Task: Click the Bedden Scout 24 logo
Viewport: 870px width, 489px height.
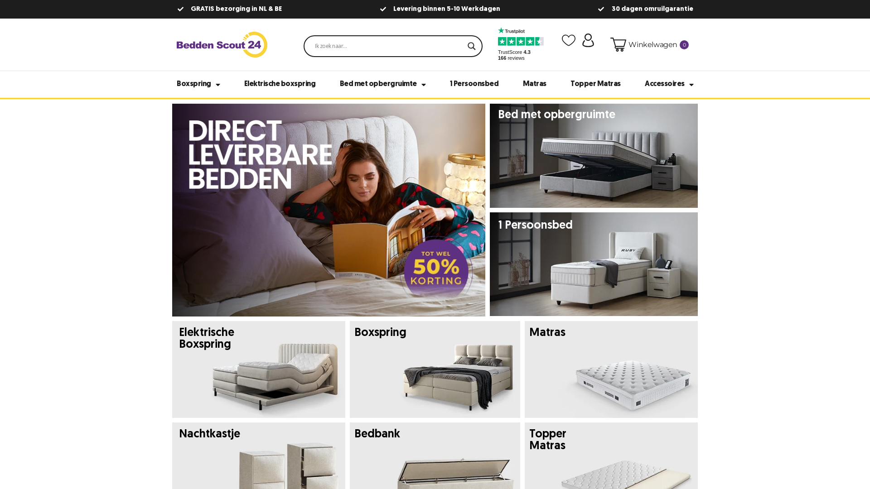Action: point(222,44)
